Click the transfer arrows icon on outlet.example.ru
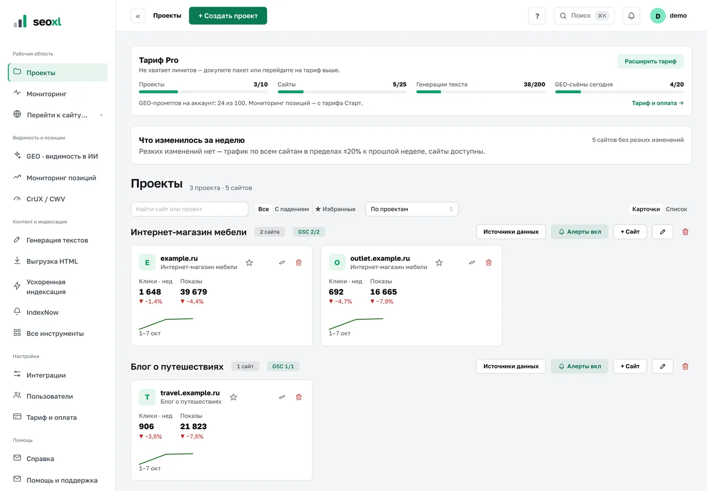The image size is (707, 491). click(472, 263)
